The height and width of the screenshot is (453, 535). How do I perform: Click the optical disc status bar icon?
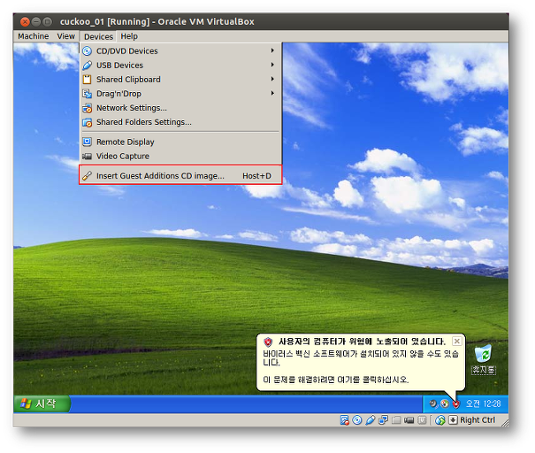tap(357, 420)
